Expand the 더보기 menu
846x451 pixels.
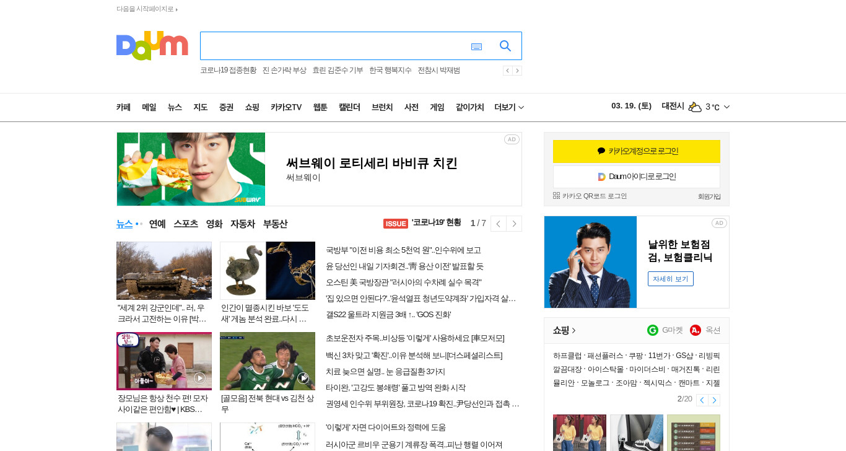[509, 107]
